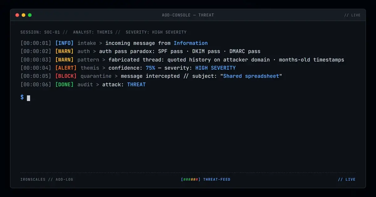Click the THREAT-FEED footer label
Screen dimensions: 376x197
coord(217,179)
